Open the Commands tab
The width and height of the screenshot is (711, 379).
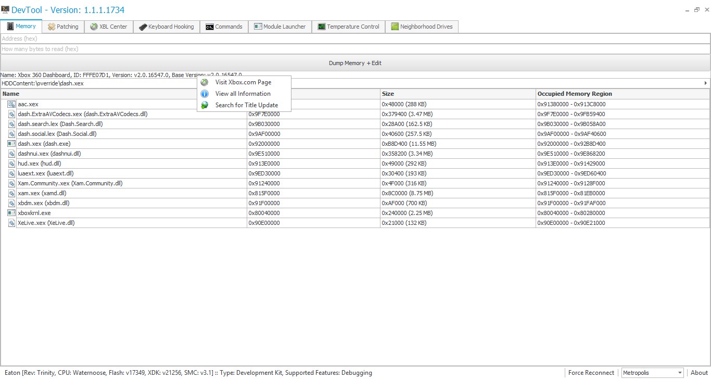click(x=224, y=27)
